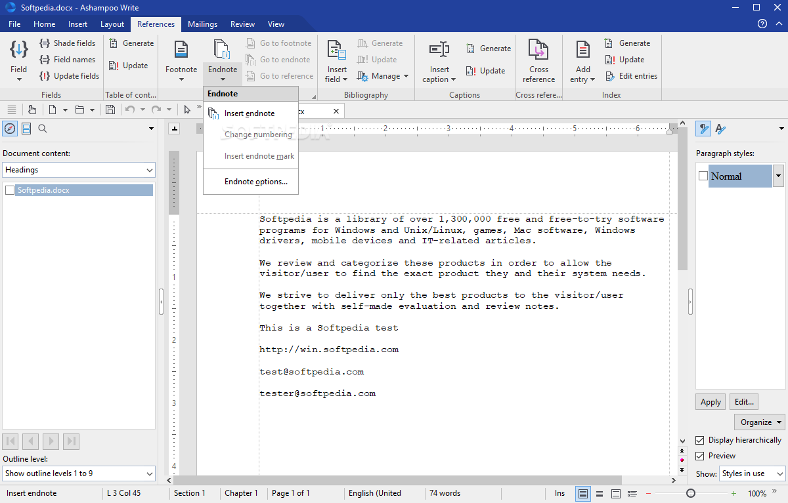Open the Show Styles in use dropdown
Image resolution: width=788 pixels, height=503 pixels.
(752, 473)
